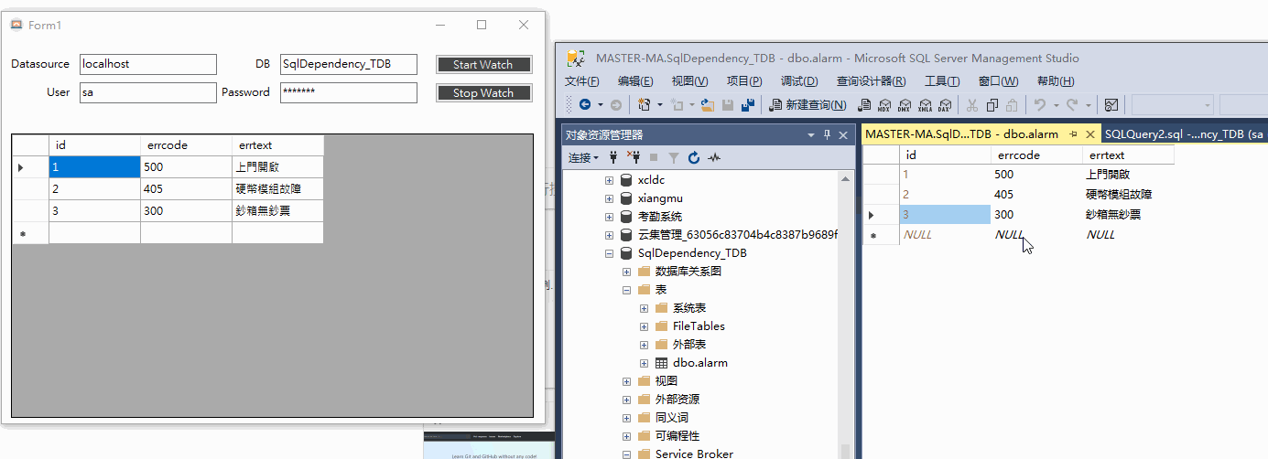Click the Cut scissors icon in SSMS
Screen dimensions: 1268x459
click(x=972, y=105)
